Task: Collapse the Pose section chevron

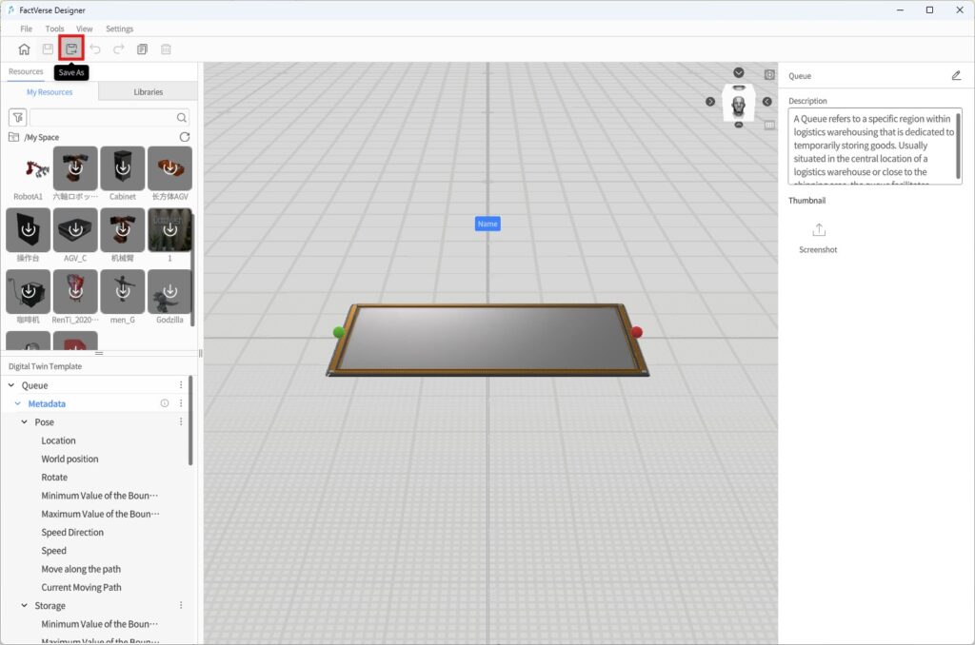Action: tap(25, 422)
